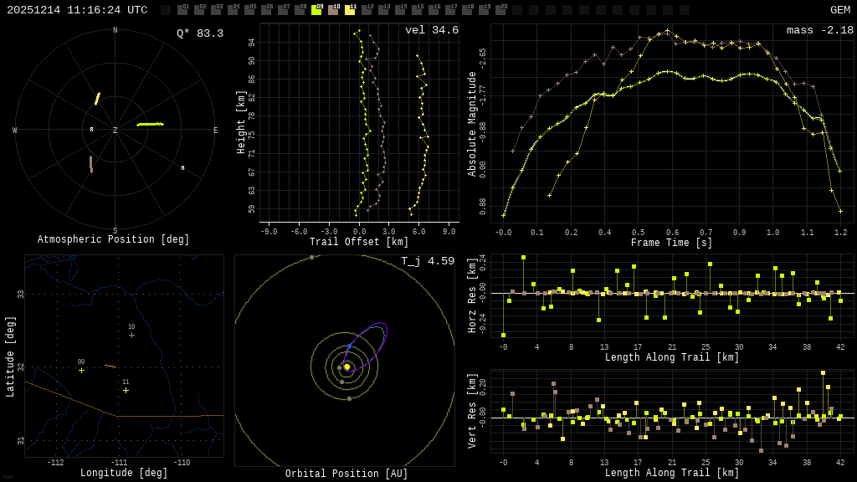The image size is (857, 482).
Task: Click the yellow meteor trail east of zenith
Action: pyautogui.click(x=150, y=124)
